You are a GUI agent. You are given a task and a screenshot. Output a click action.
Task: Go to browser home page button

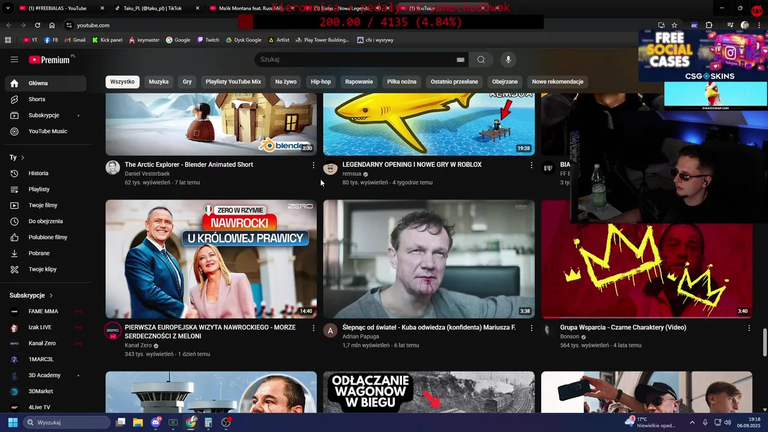coord(52,25)
